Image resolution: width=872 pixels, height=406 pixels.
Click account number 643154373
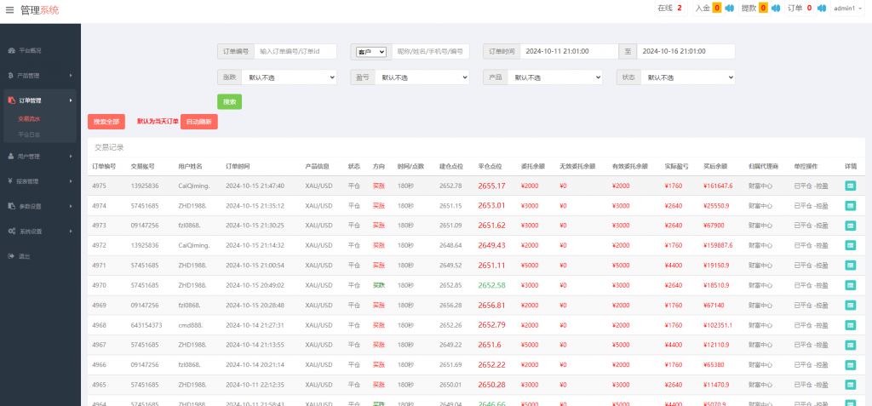[x=146, y=325]
